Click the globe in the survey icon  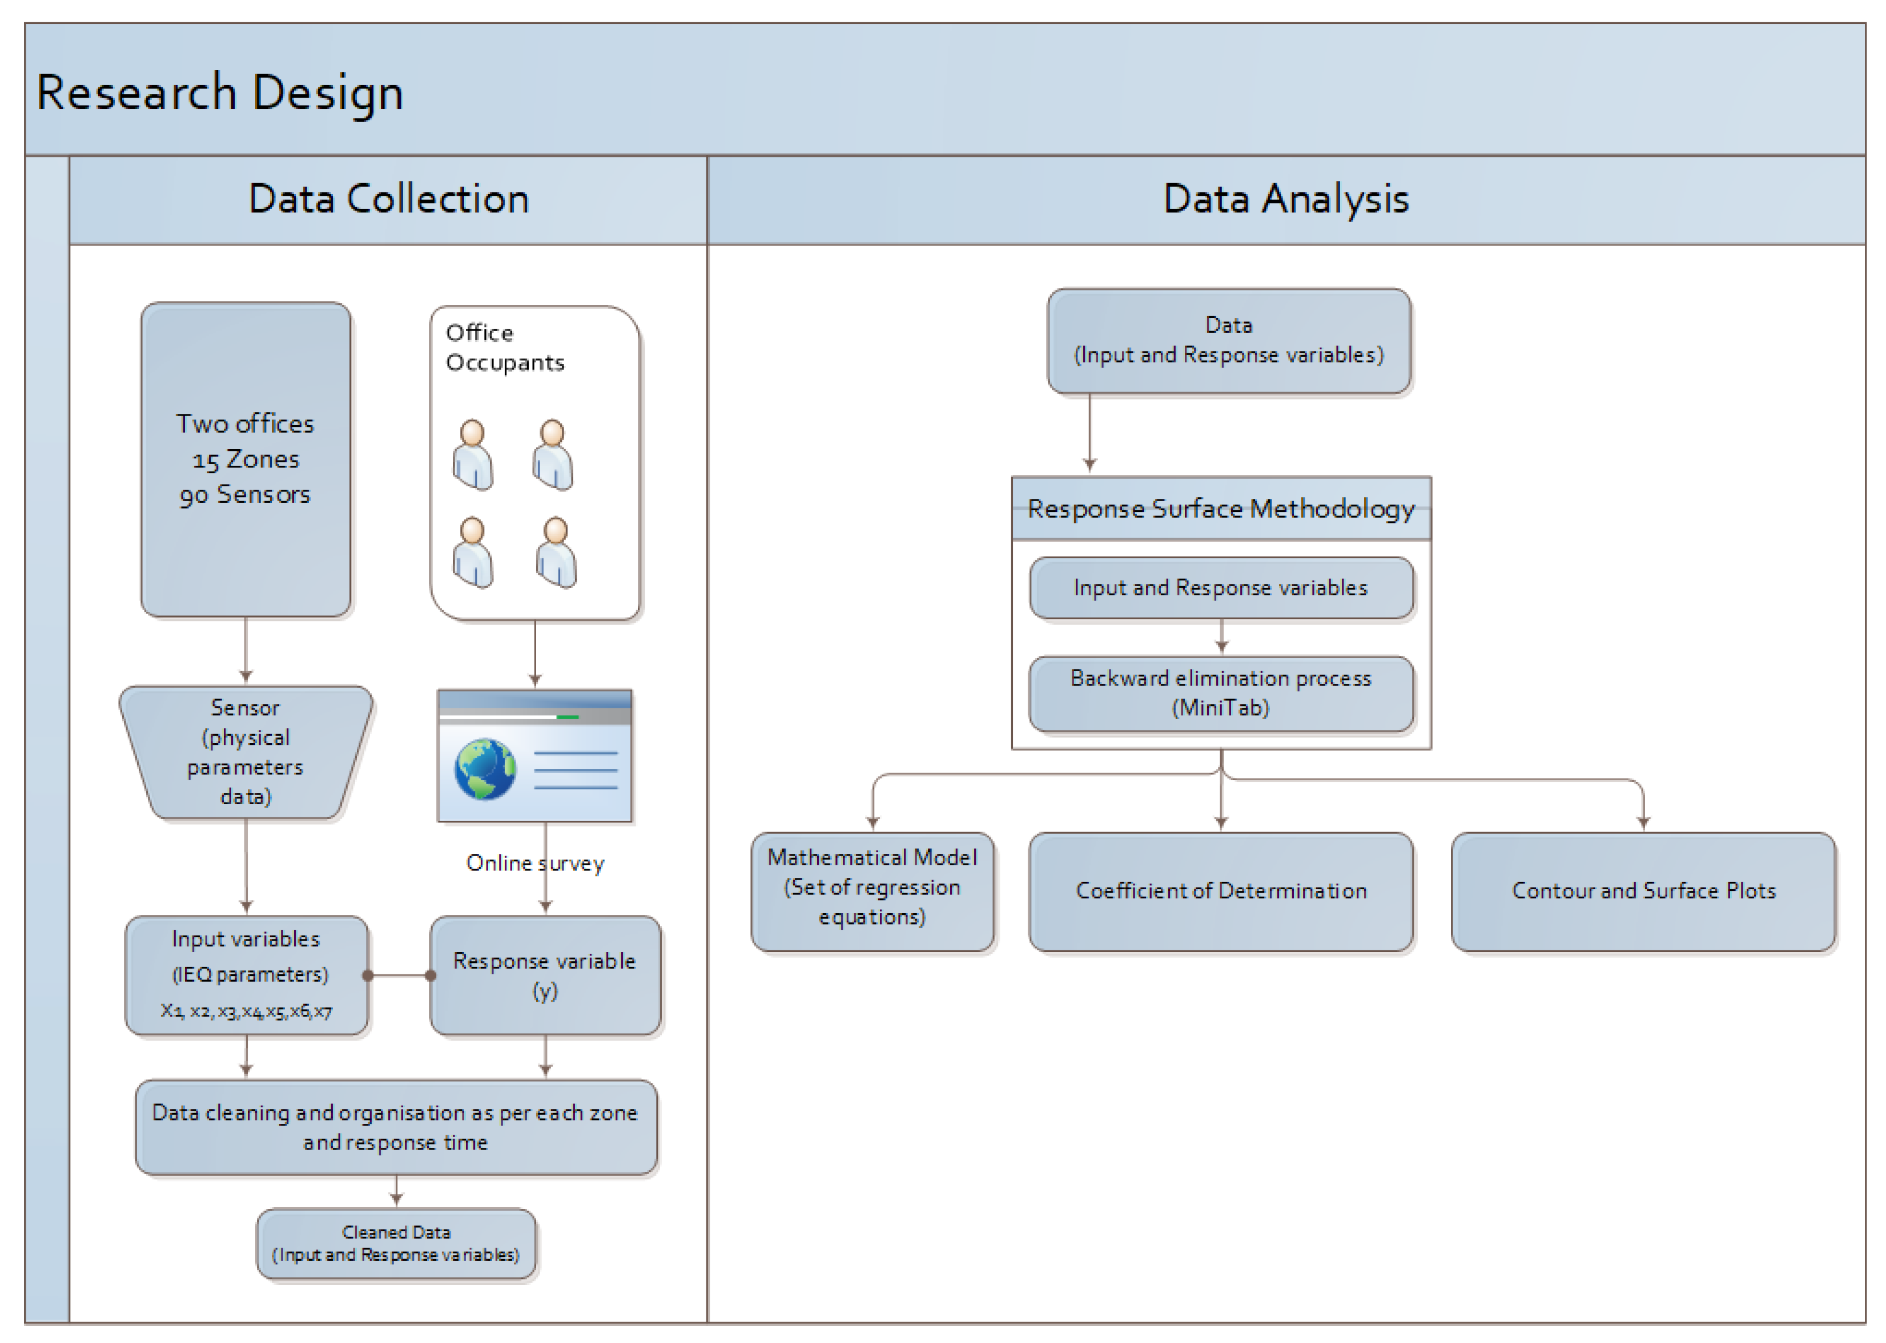485,769
